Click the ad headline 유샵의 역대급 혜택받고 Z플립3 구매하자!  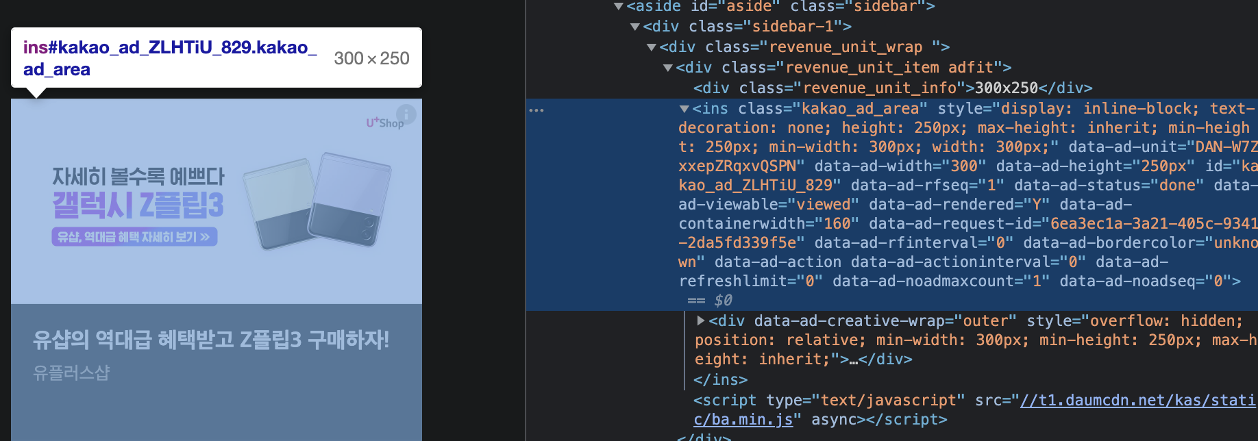[211, 340]
